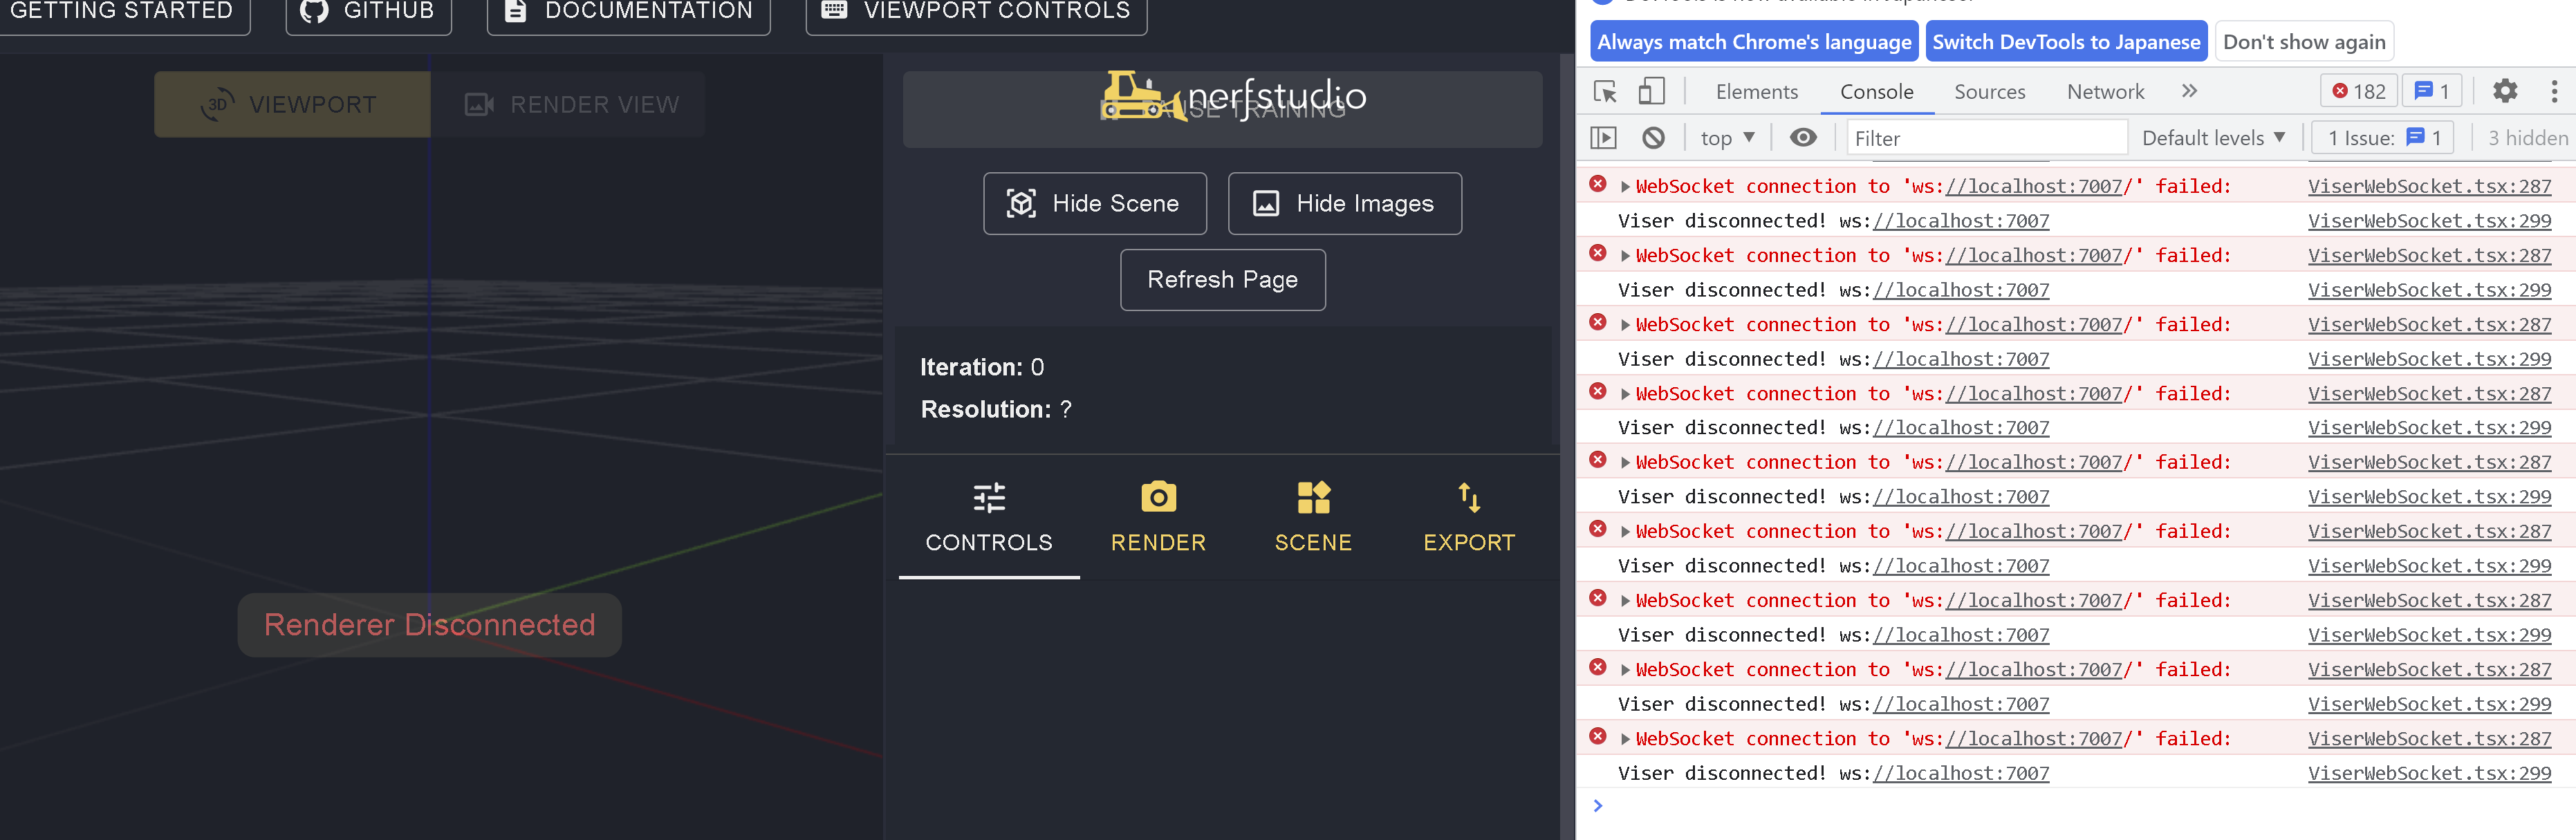The height and width of the screenshot is (840, 2576).
Task: Open the Default levels dropdown
Action: pos(2213,137)
